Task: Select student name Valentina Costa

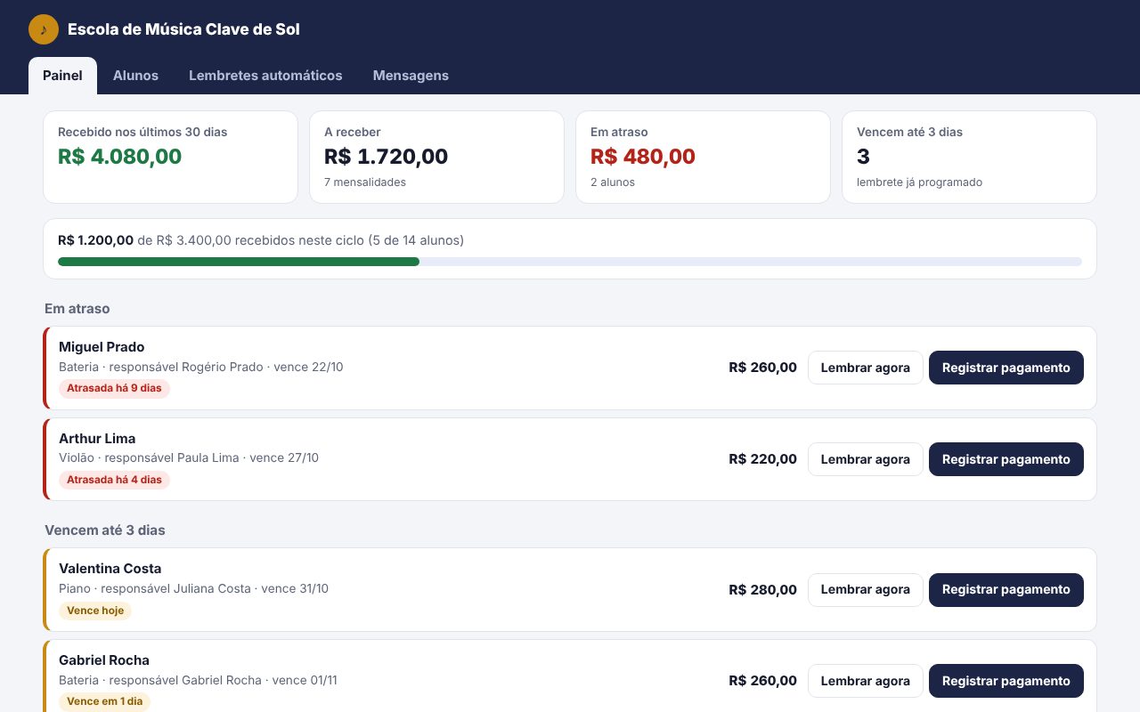Action: (110, 569)
